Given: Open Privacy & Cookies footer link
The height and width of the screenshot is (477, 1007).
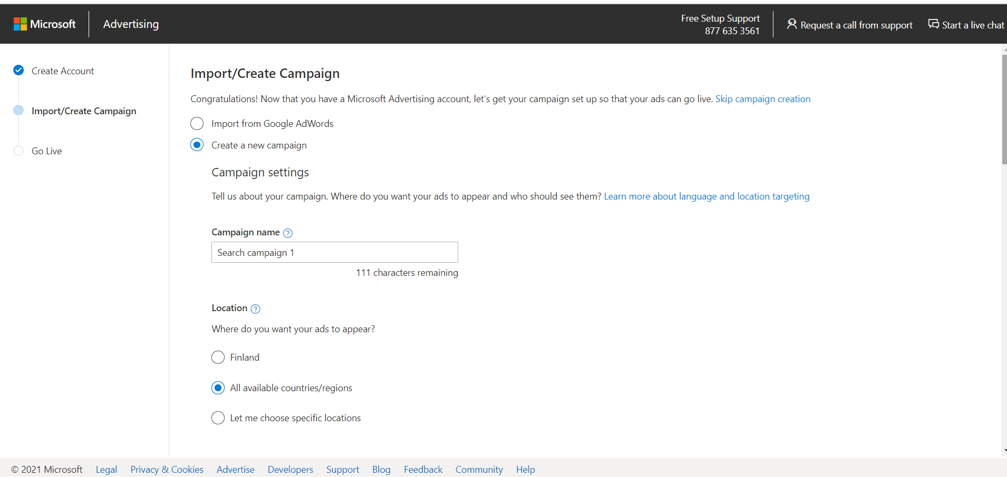Looking at the screenshot, I should point(167,470).
